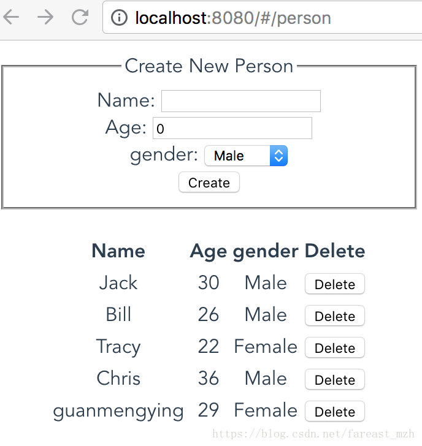422x446 pixels.
Task: Select age value 29
Action: (x=209, y=410)
